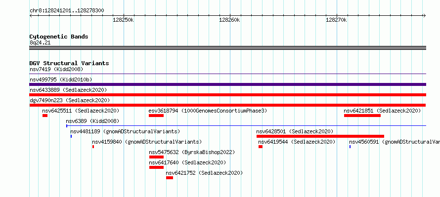The width and height of the screenshot is (440, 197).
Task: Open nsv6417640 (Sedlazeck2020) label
Action: (187, 162)
